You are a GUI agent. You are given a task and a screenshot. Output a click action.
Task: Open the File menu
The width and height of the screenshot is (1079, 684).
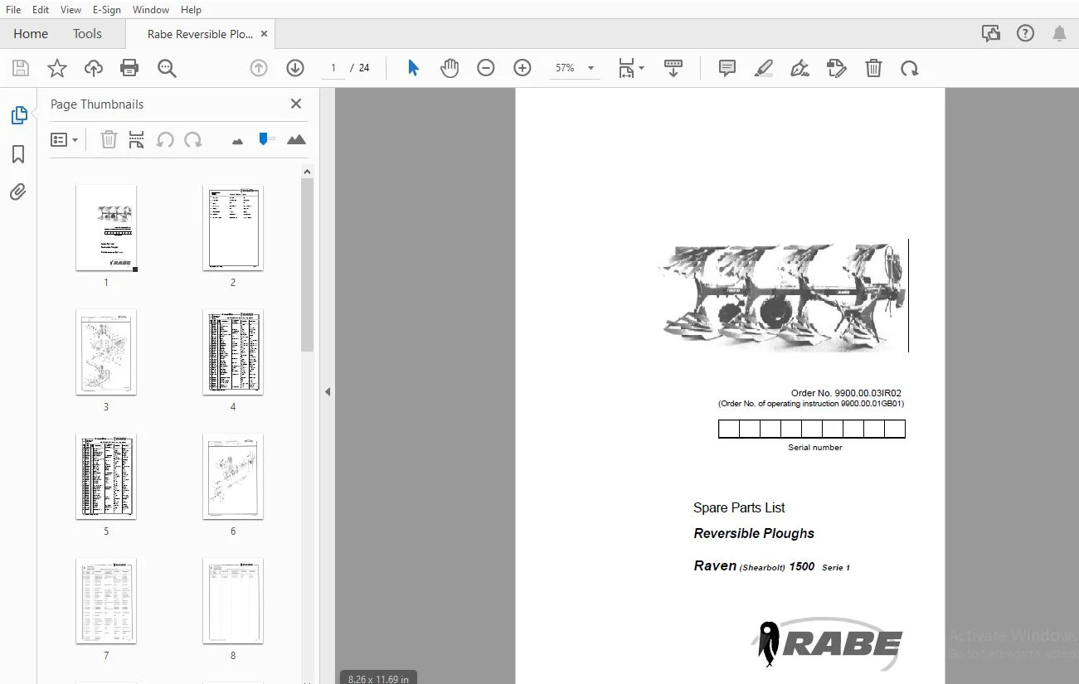13,9
